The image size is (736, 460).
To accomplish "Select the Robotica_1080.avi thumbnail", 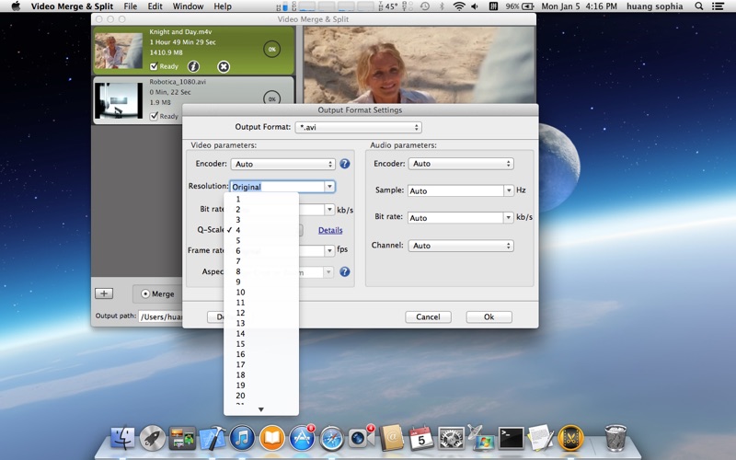I will point(119,100).
